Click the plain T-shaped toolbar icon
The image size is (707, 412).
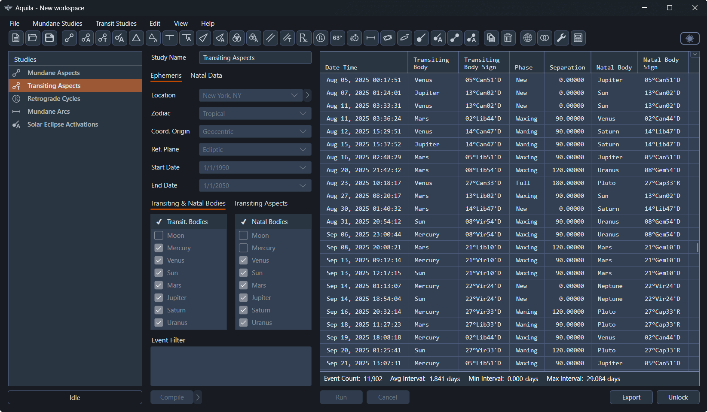tap(170, 38)
